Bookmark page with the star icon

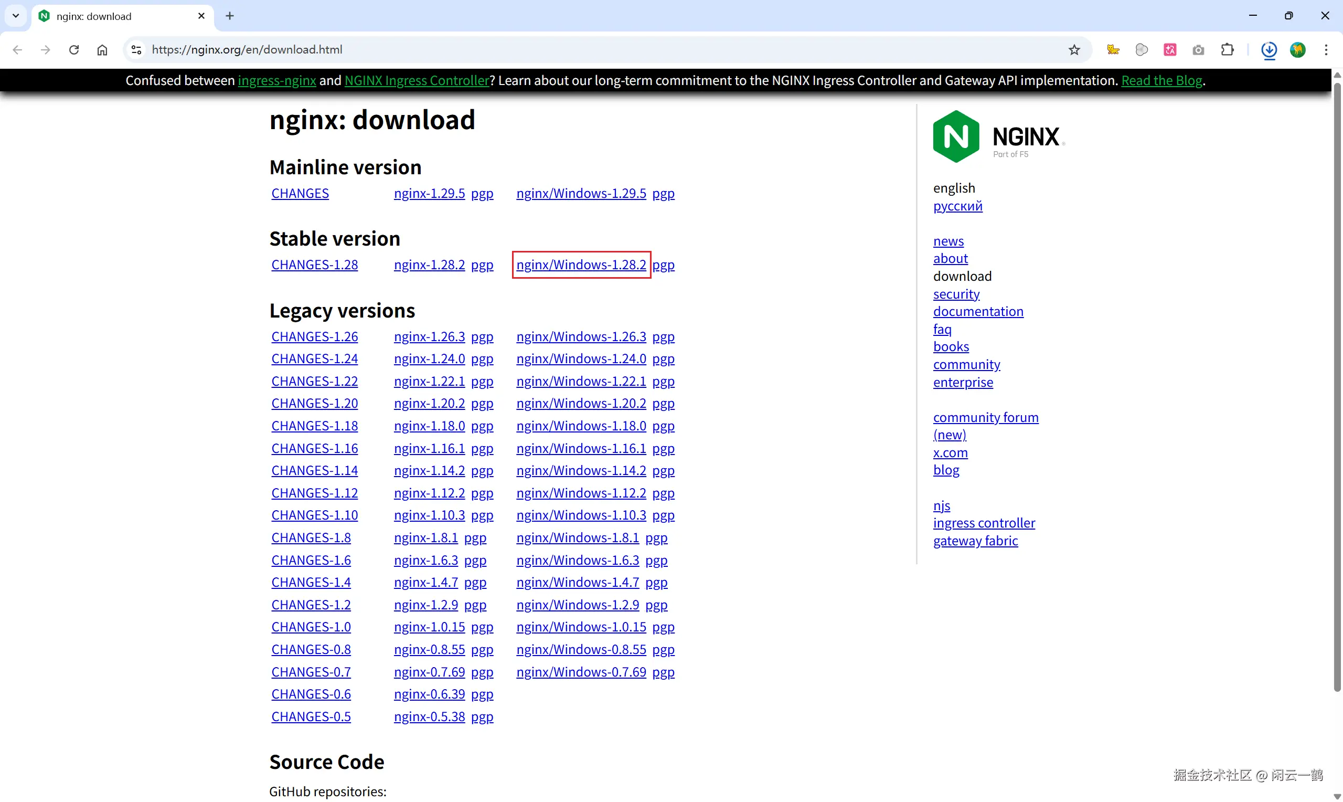tap(1074, 50)
